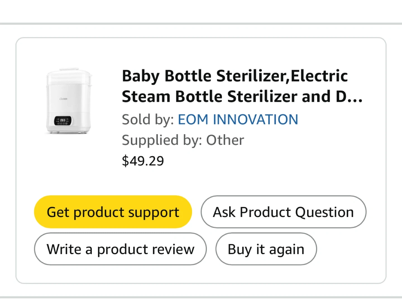Click the brand logo on the sterilizer picture

64,99
